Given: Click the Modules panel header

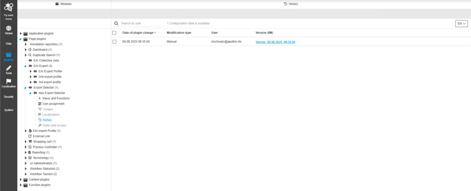Looking at the screenshot, I should [x=64, y=4].
